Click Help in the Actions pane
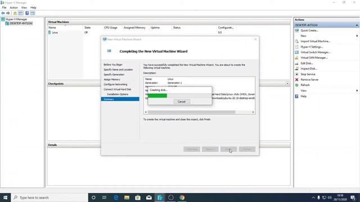The image size is (360, 202). (x=303, y=97)
